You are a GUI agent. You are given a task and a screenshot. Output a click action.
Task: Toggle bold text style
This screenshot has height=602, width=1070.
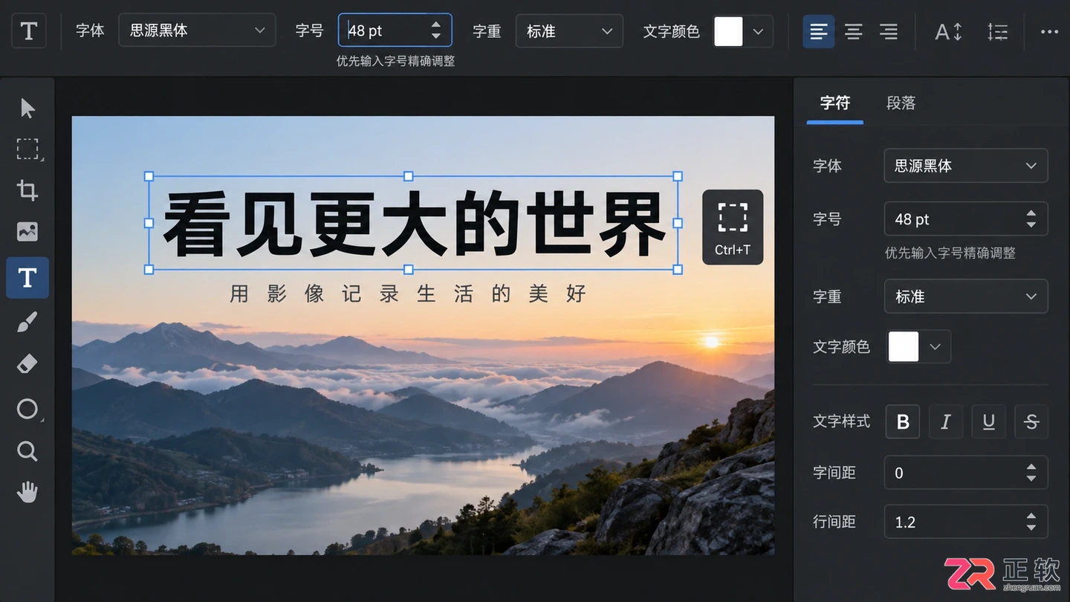pyautogui.click(x=903, y=421)
